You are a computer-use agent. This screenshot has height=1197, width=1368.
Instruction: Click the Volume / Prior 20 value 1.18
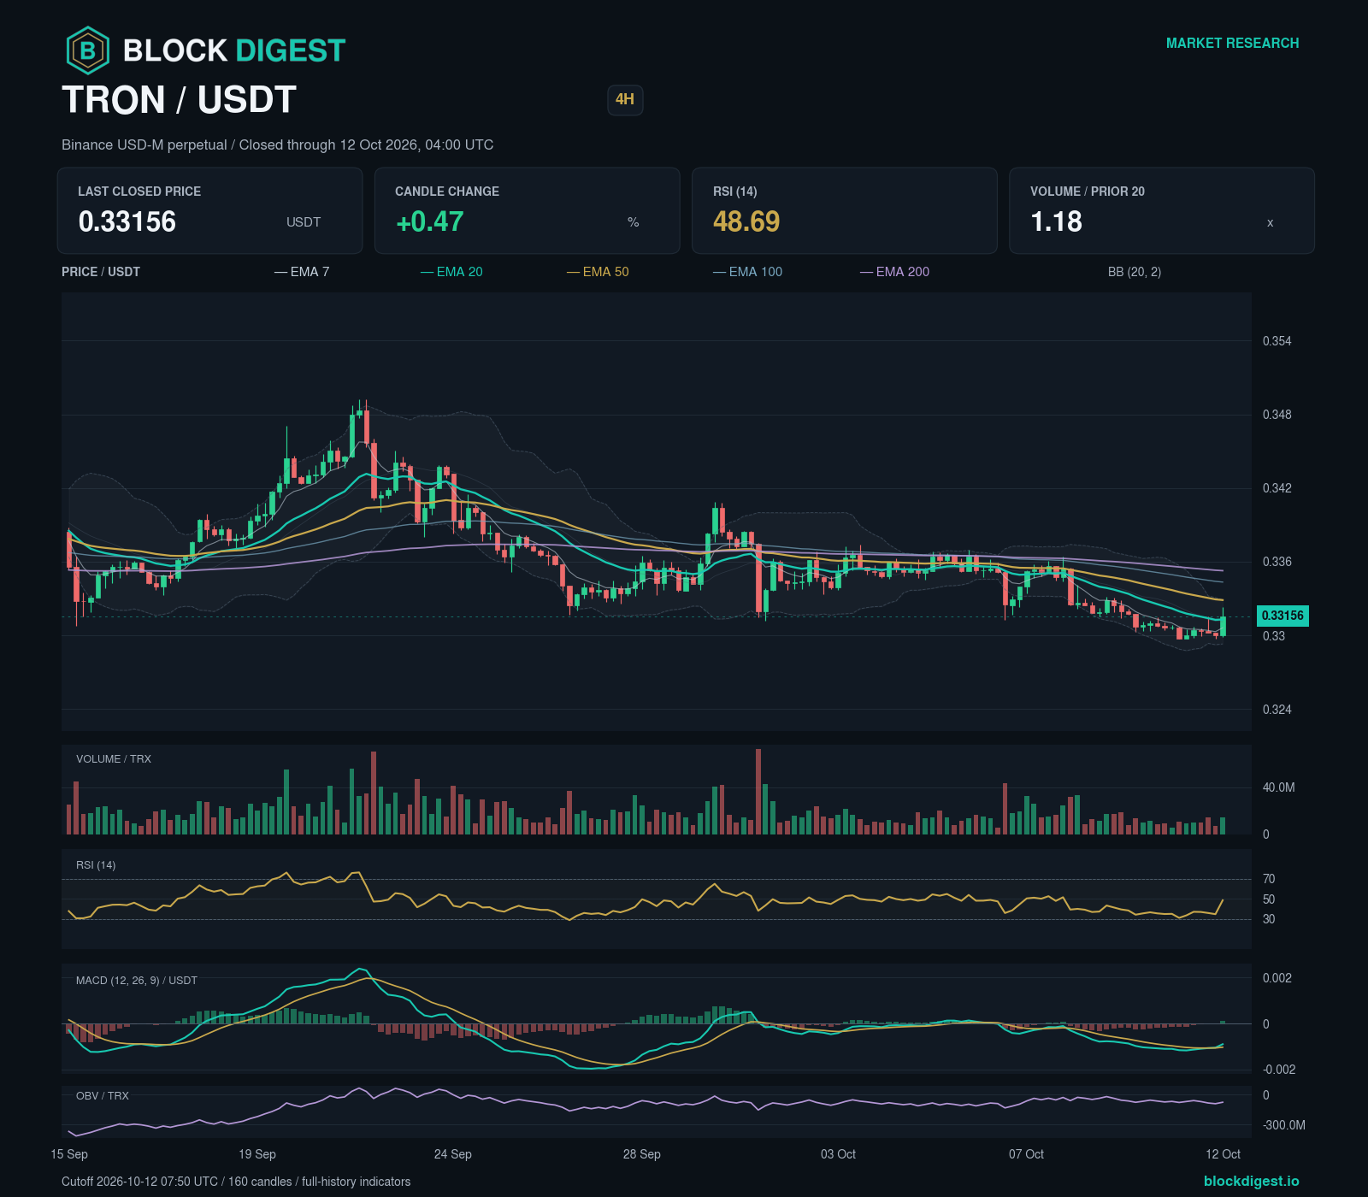coord(1057,222)
